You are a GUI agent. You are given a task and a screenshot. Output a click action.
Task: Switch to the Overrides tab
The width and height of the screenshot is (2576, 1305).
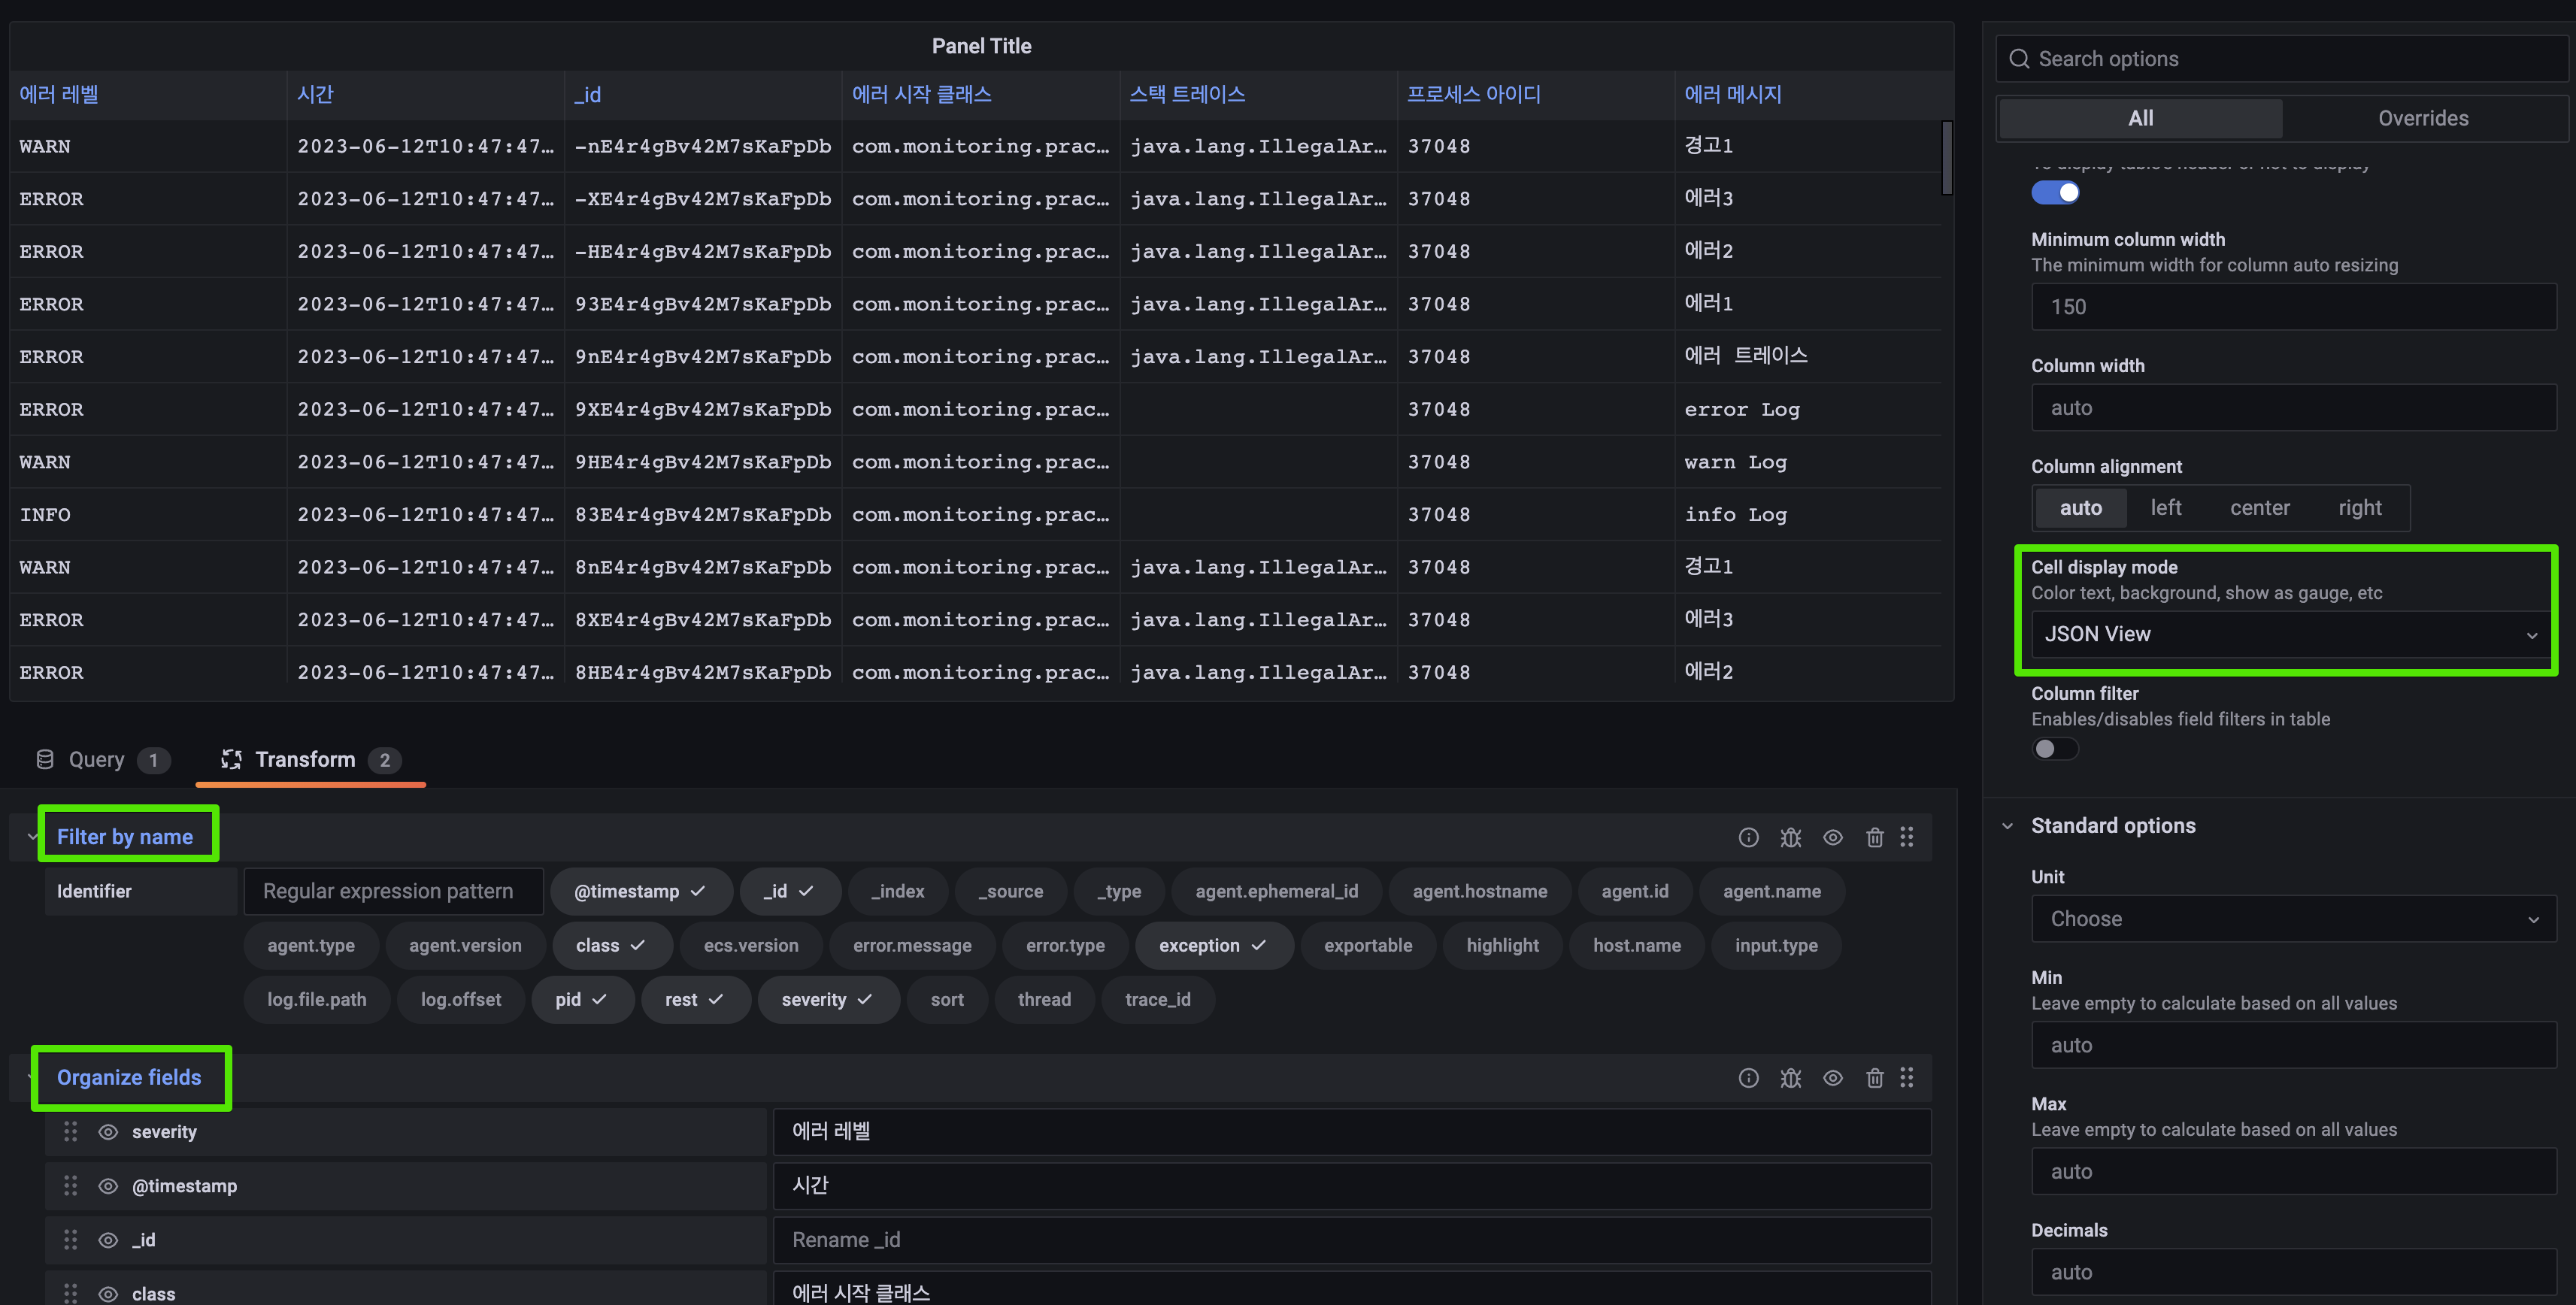(2422, 118)
